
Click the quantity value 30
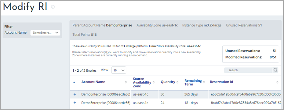tap(162, 94)
